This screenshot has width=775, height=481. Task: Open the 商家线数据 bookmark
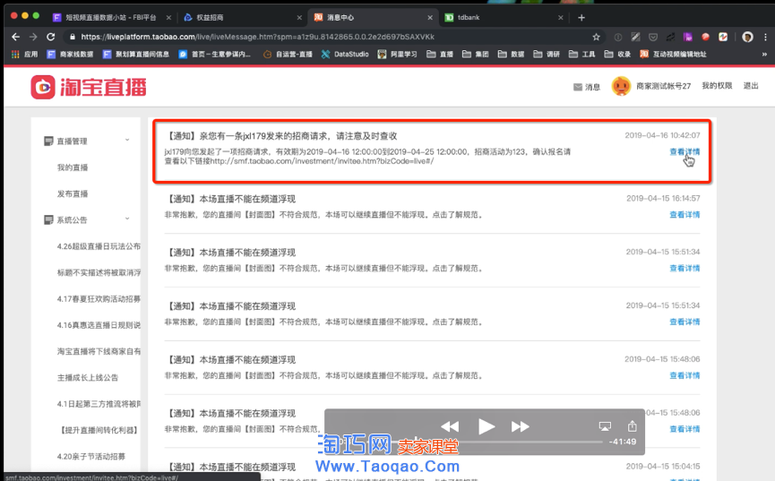pos(70,54)
